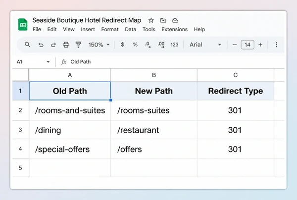Click the document title text
Image resolution: width=297 pixels, height=200 pixels.
(x=87, y=20)
